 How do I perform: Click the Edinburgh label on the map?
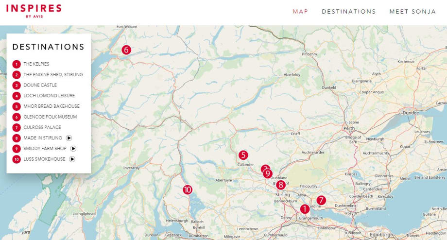tap(381, 235)
